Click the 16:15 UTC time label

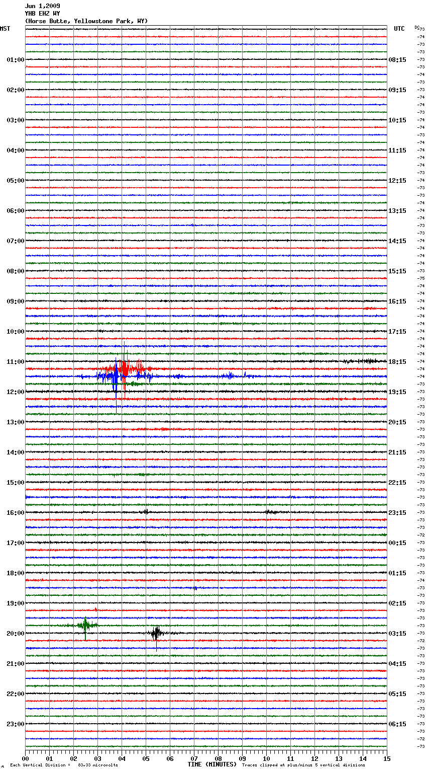click(x=397, y=301)
